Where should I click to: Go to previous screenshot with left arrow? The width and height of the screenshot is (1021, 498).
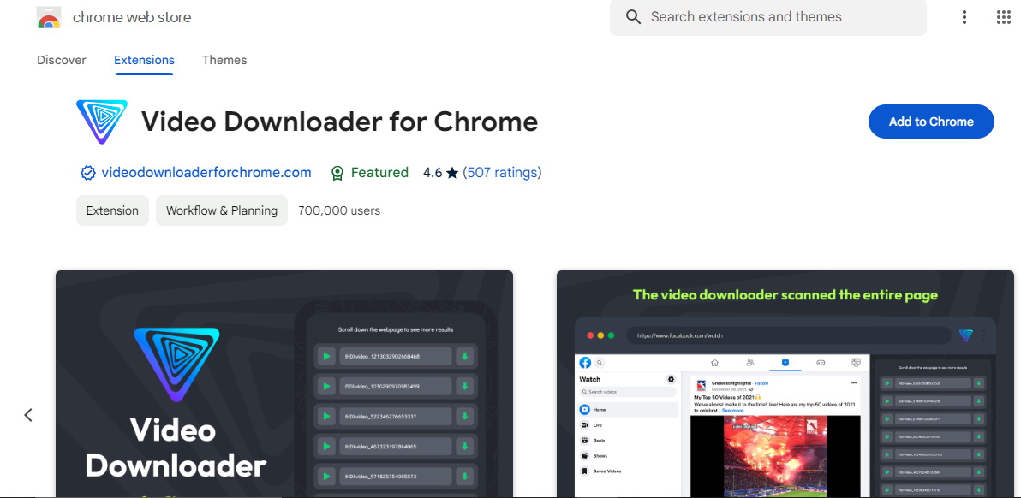pos(28,415)
